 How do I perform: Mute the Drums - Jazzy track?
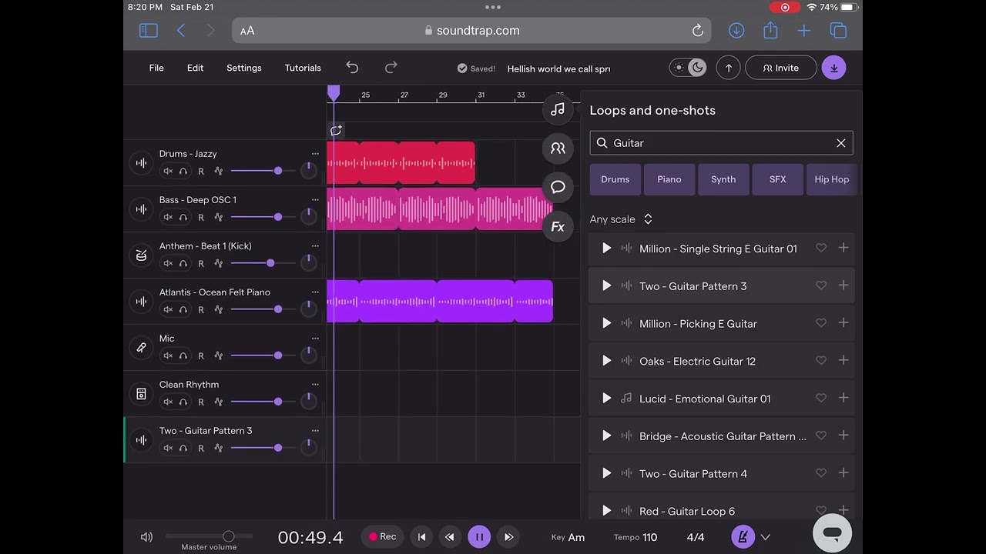coord(168,171)
